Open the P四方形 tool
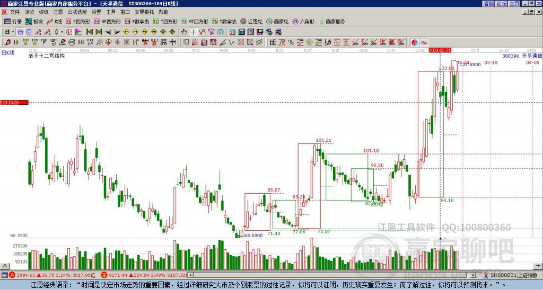Viewport: 543px width, 290px height. (x=78, y=21)
